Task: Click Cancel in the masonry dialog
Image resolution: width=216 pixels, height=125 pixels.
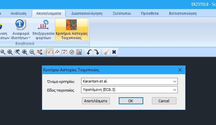Action: tap(164, 101)
